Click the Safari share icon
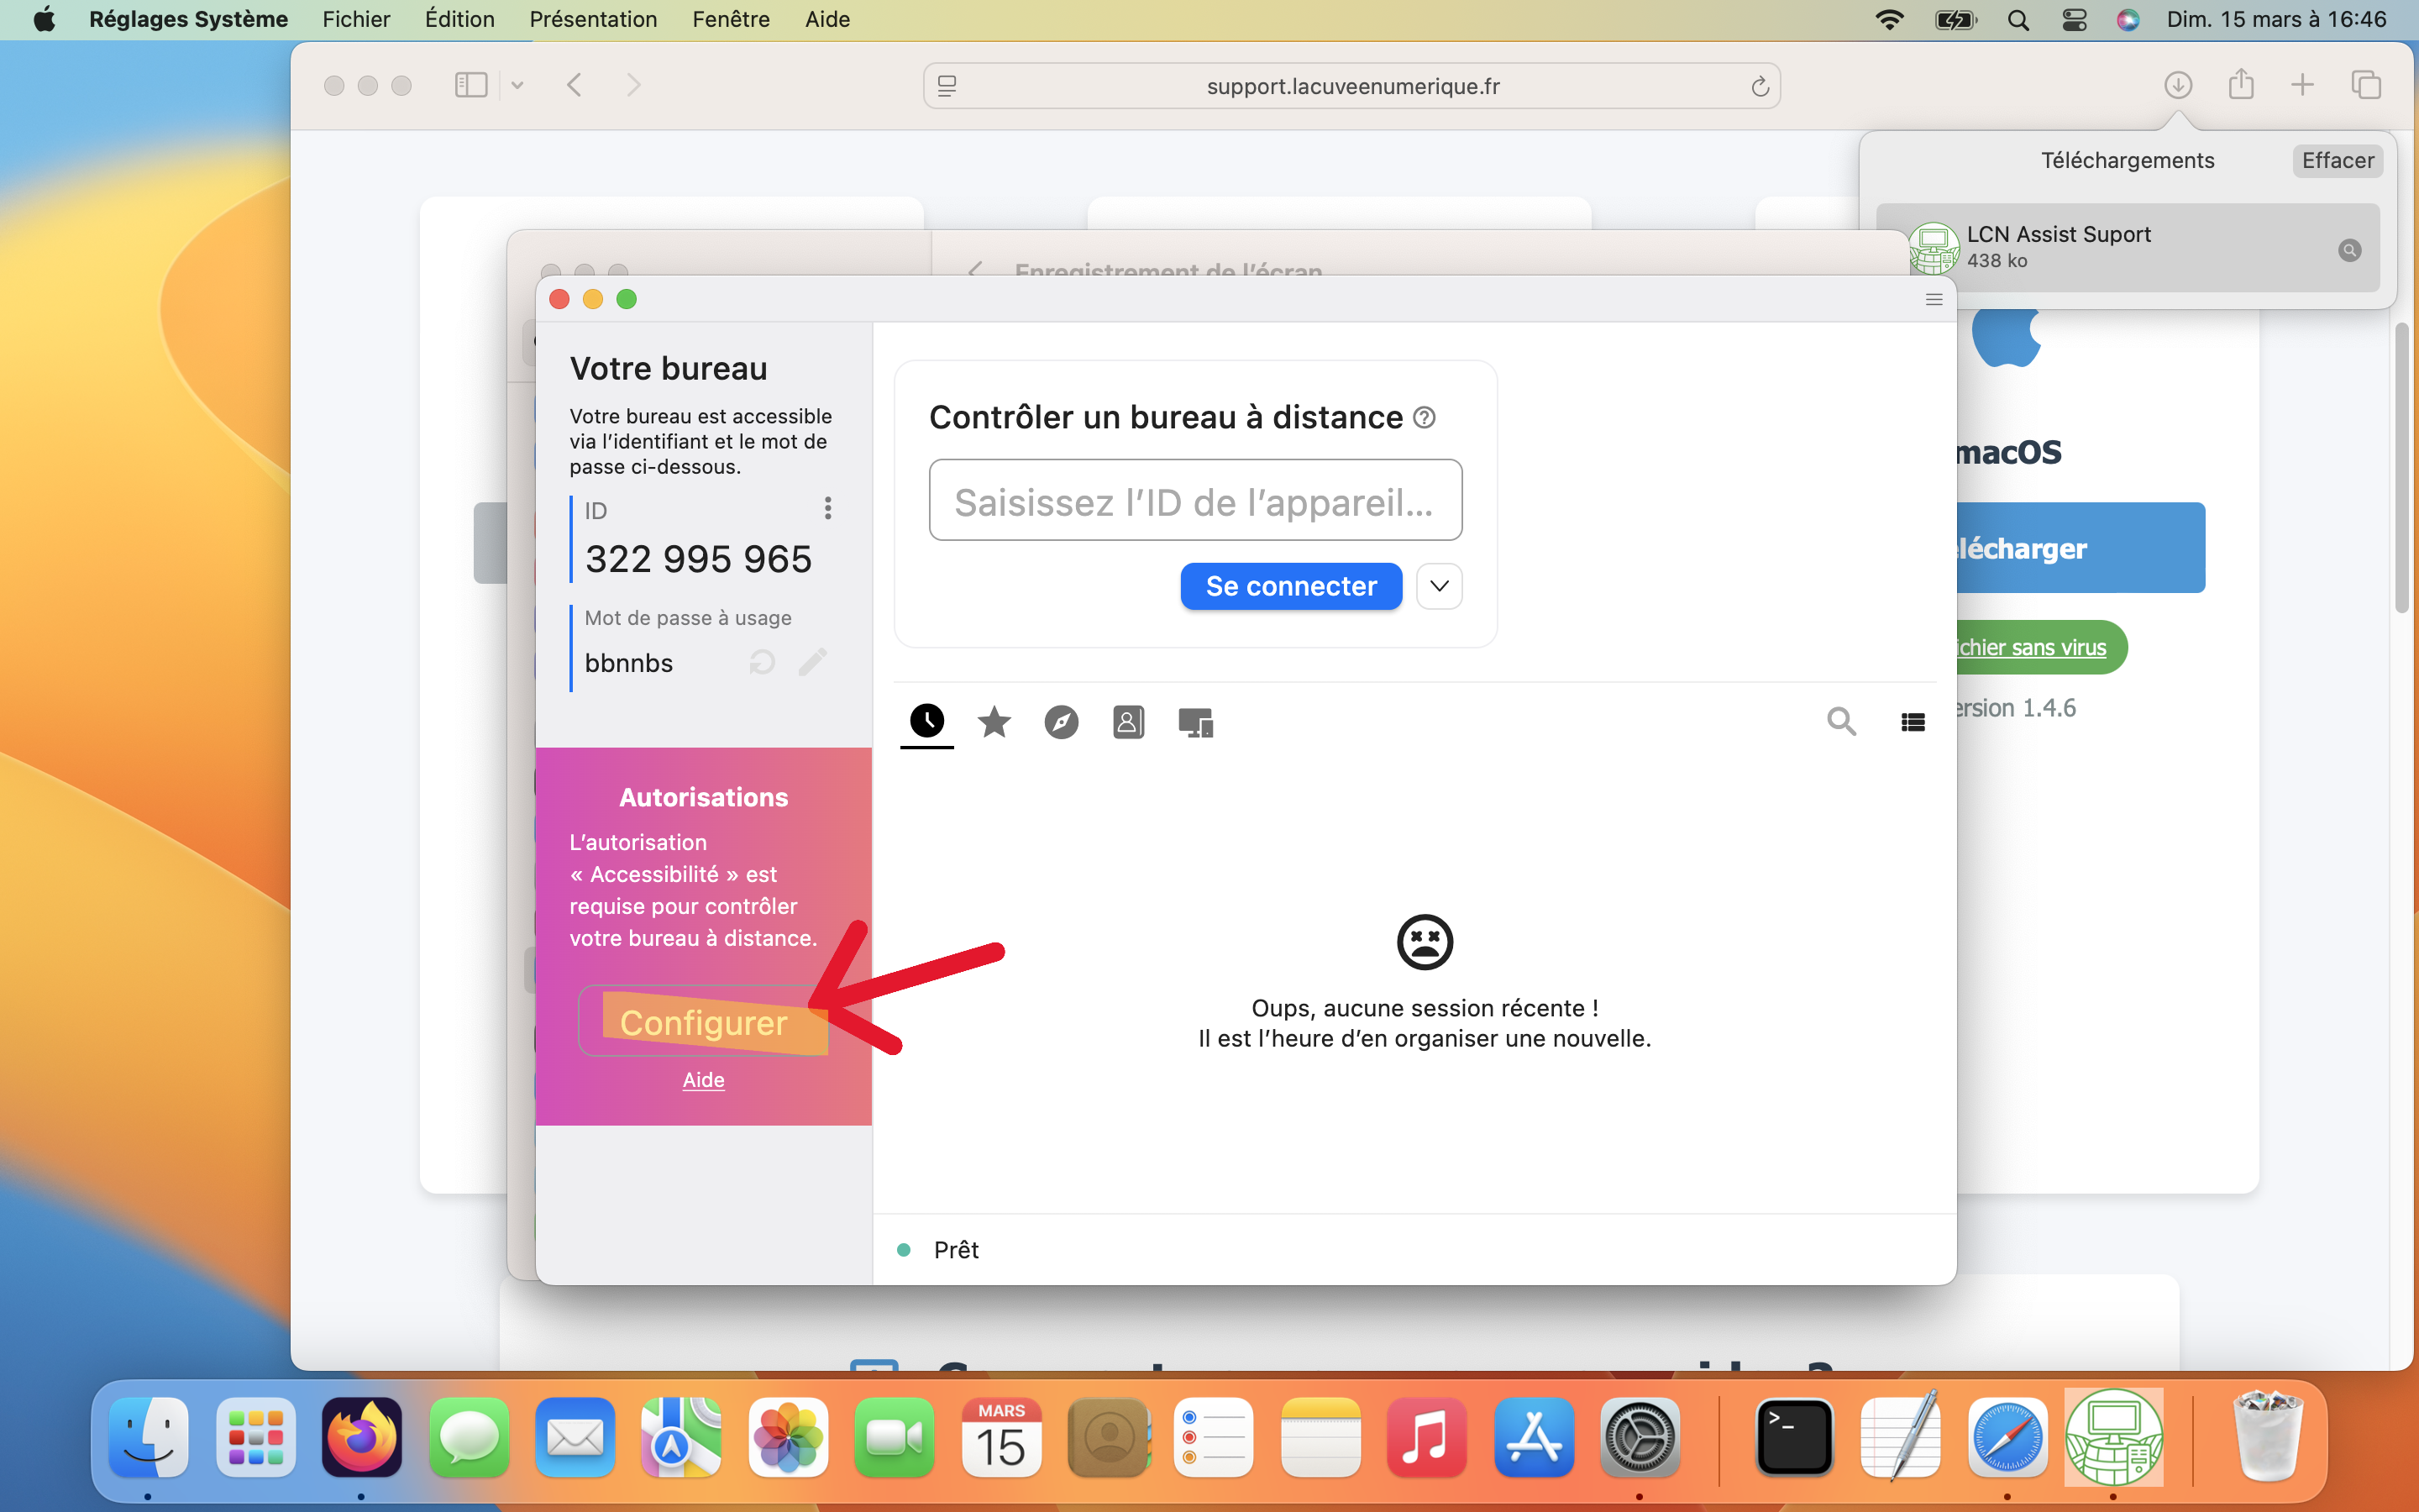Viewport: 2419px width, 1512px height. coord(2241,85)
